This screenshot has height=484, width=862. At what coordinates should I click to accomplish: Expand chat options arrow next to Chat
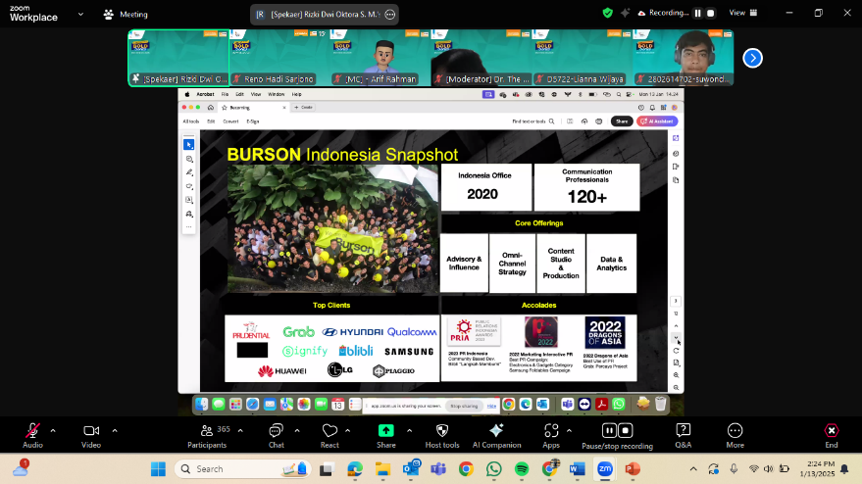pos(297,431)
